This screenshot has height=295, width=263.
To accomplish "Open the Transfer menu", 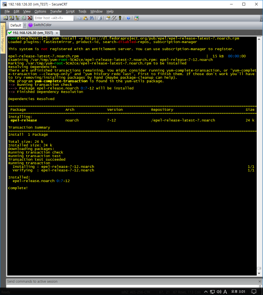I will click(56, 11).
